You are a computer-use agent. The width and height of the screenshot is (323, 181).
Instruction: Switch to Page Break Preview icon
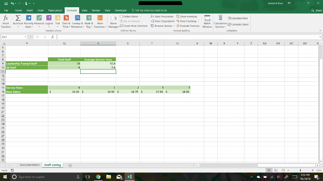[283, 170]
